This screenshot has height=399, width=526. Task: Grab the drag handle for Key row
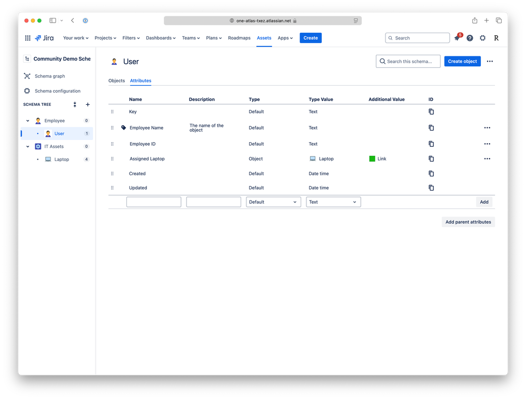112,112
